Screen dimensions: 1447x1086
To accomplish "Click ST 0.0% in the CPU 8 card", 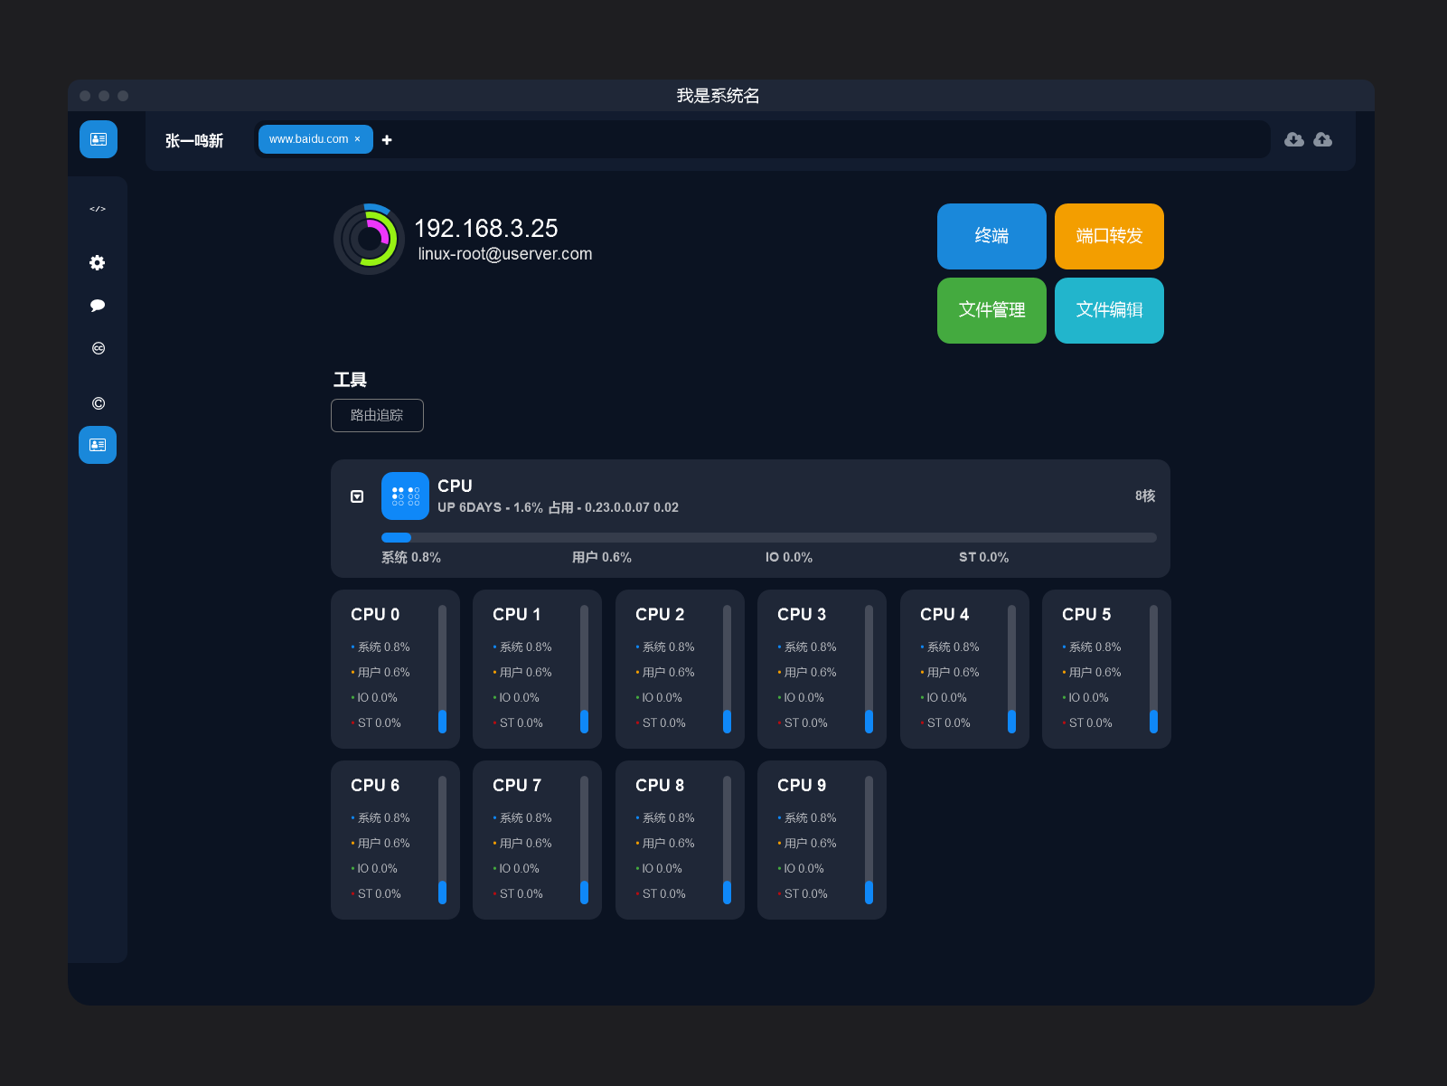I will point(663,893).
